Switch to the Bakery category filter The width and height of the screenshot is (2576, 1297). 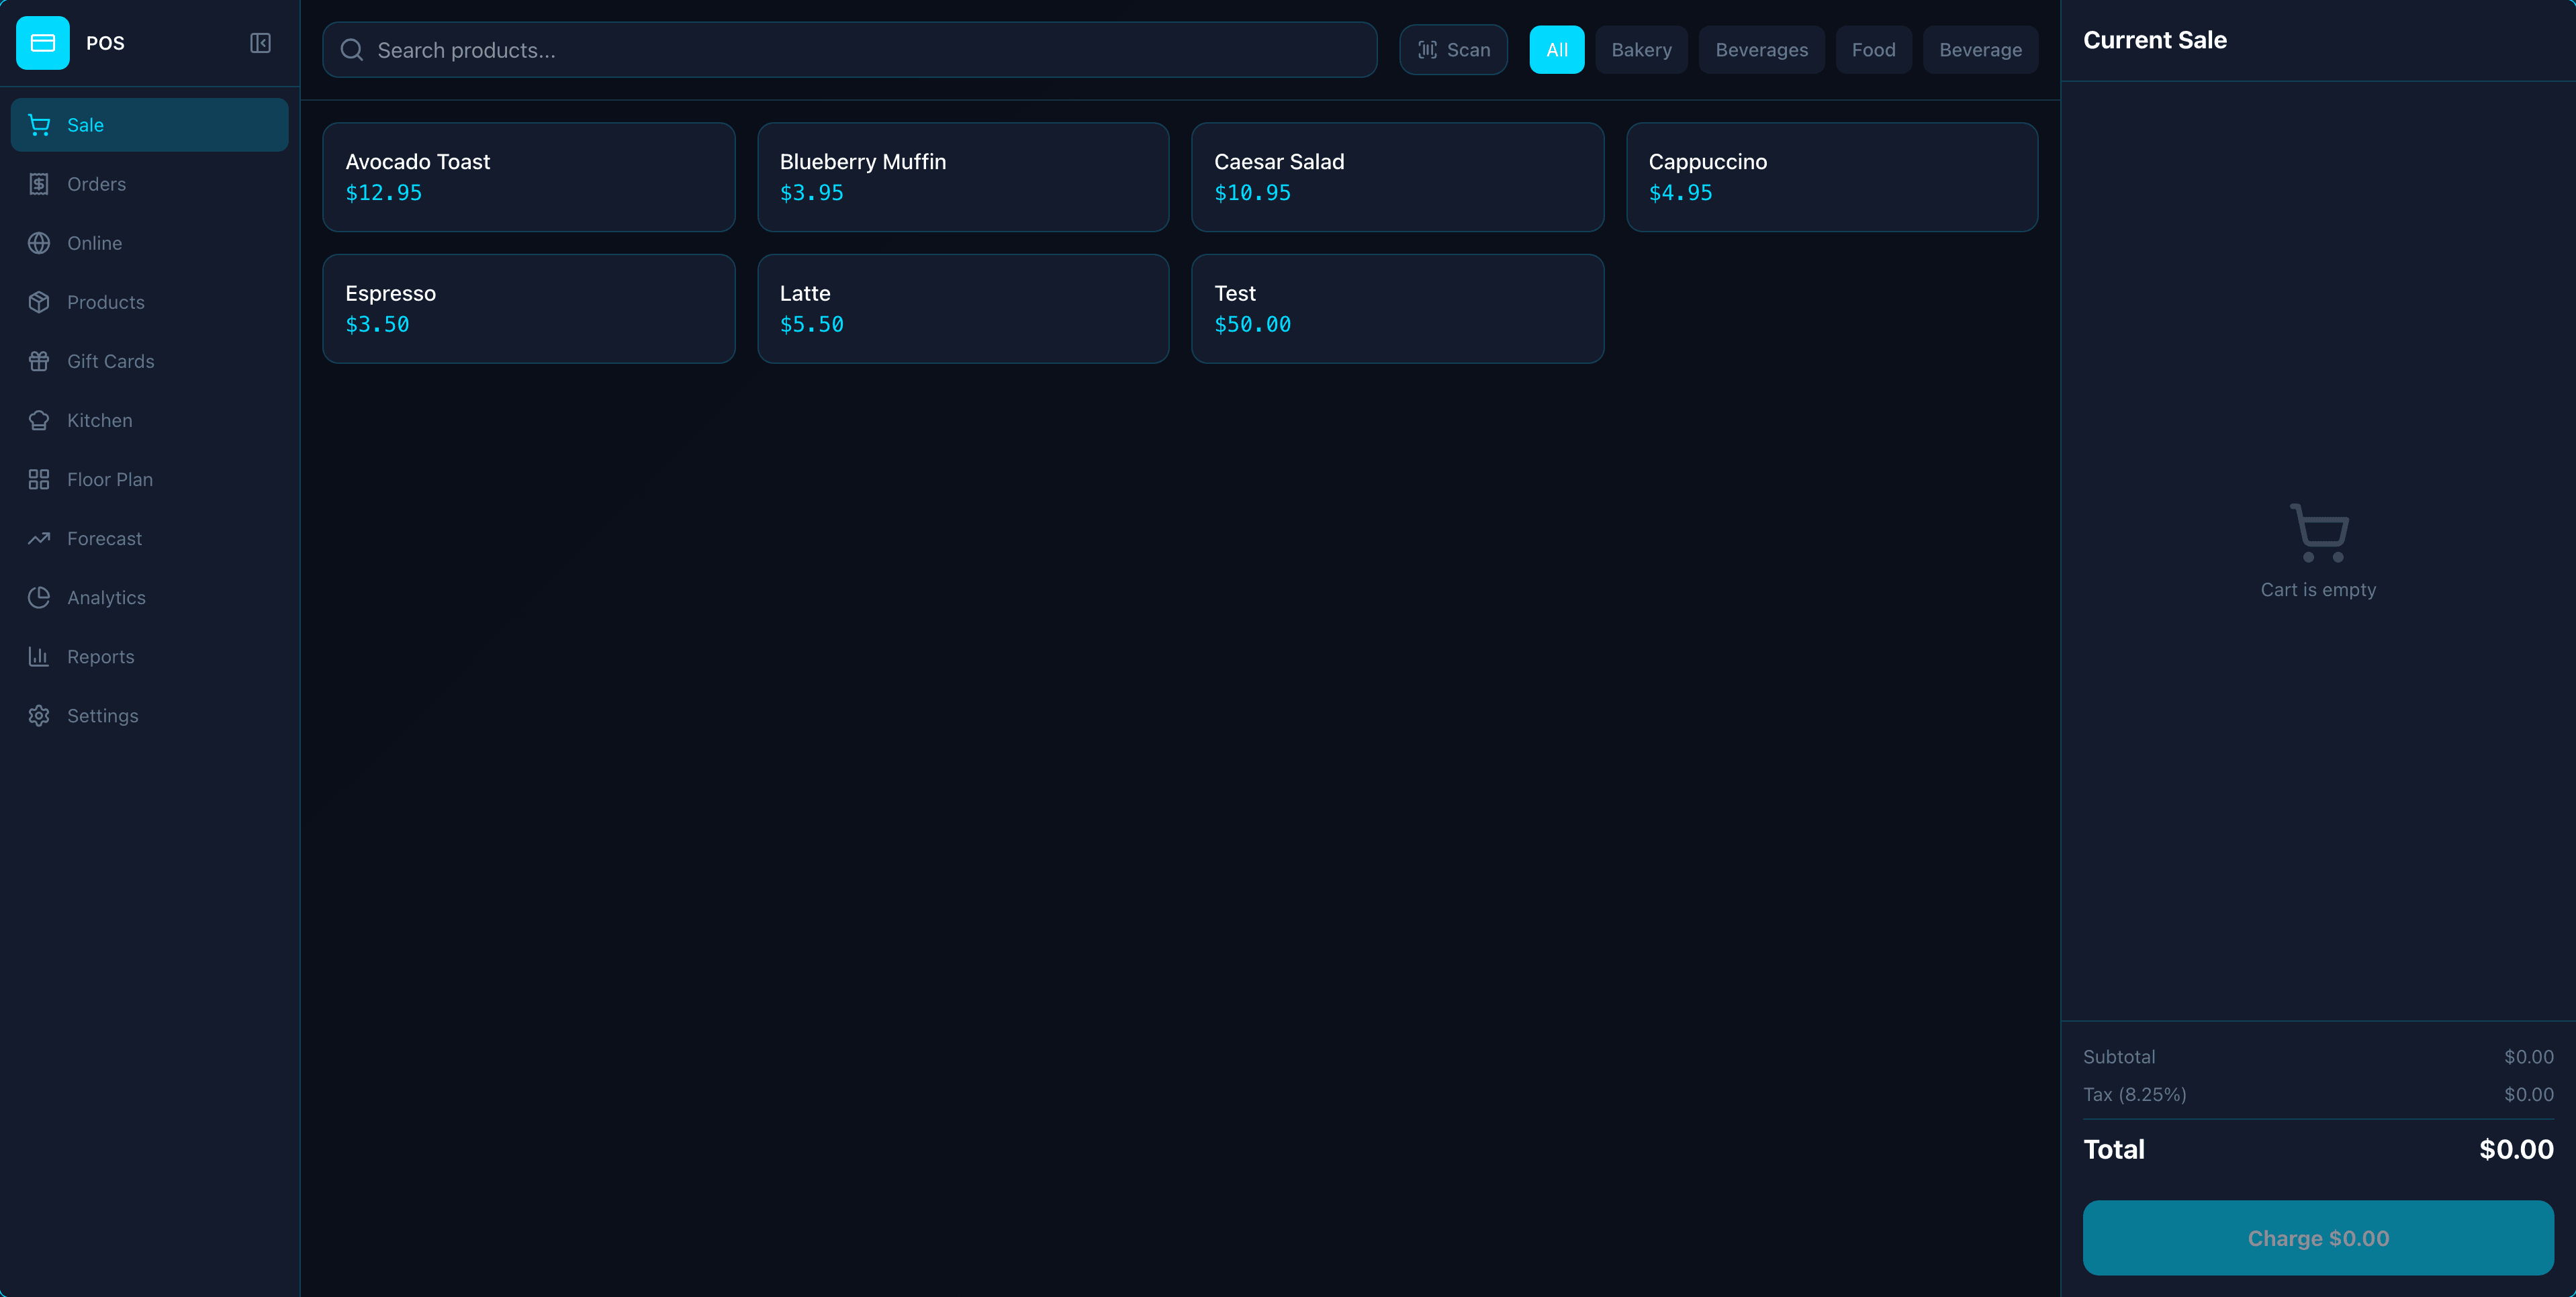(1641, 49)
